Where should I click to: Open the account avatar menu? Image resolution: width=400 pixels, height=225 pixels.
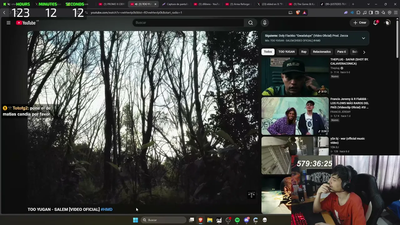click(x=387, y=22)
